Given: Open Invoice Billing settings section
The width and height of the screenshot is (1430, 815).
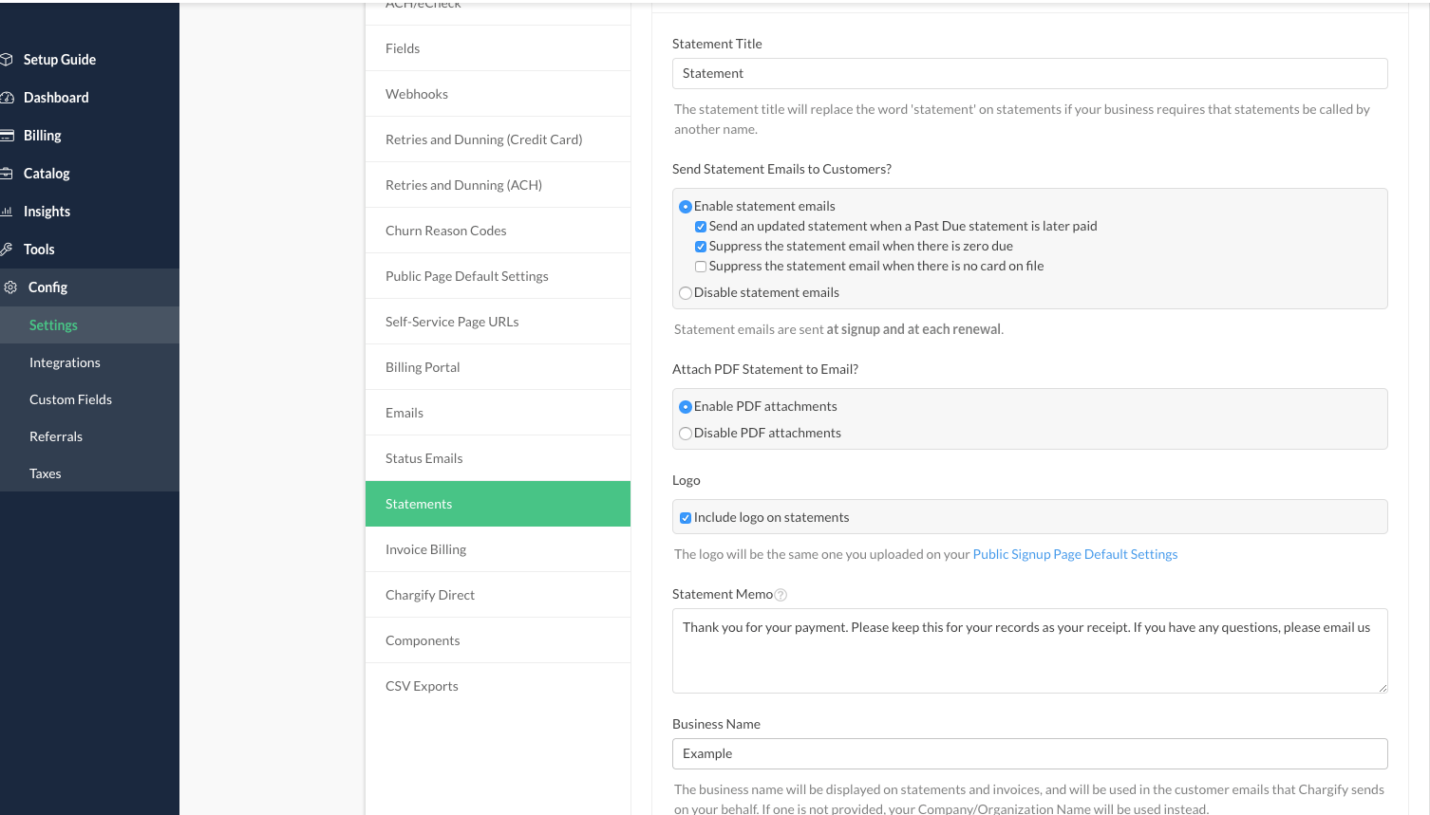Looking at the screenshot, I should tap(425, 549).
